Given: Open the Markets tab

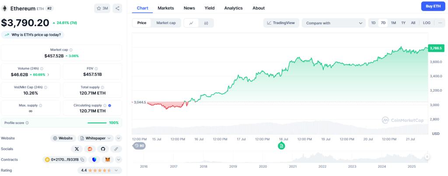Looking at the screenshot, I should (x=166, y=8).
